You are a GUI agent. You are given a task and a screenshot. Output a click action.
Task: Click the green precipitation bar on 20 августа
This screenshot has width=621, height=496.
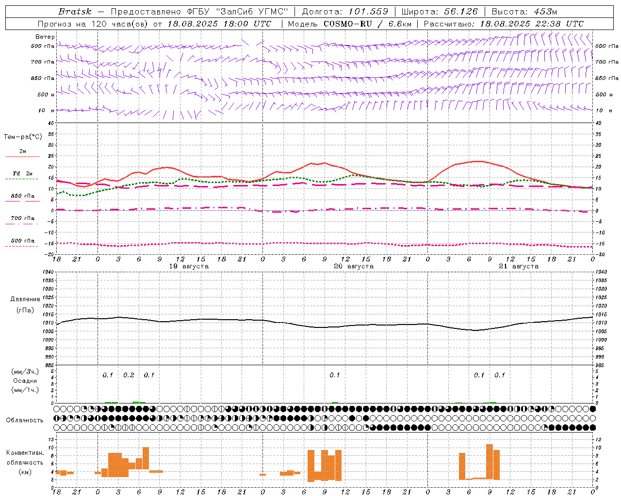click(335, 403)
